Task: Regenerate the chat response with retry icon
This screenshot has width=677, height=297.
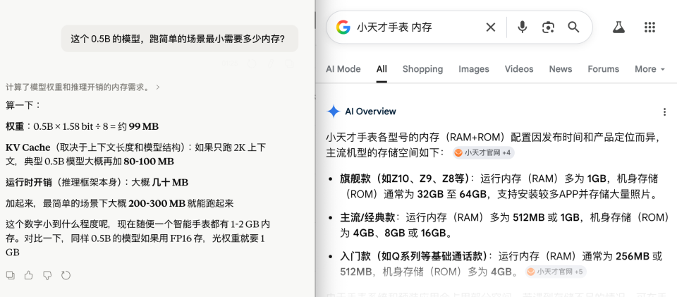Action: pyautogui.click(x=66, y=275)
